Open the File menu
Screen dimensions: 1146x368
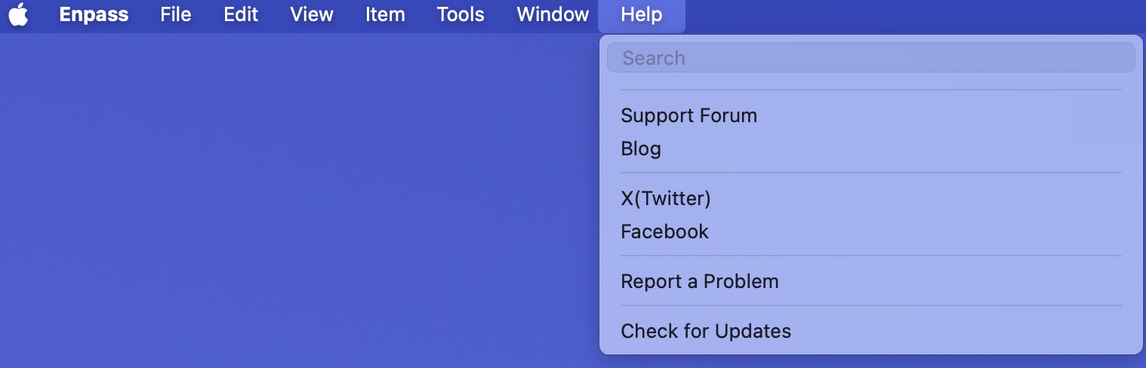[175, 14]
